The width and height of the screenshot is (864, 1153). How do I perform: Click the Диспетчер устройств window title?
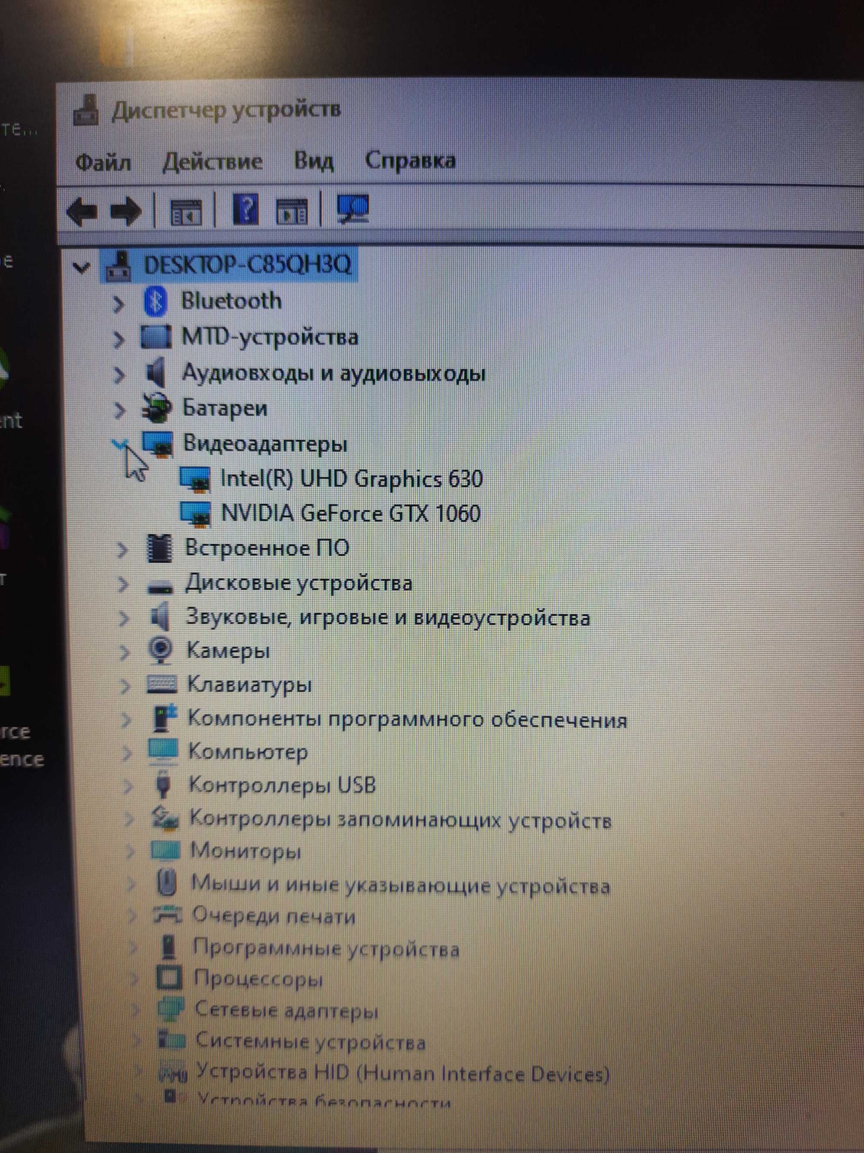(226, 111)
